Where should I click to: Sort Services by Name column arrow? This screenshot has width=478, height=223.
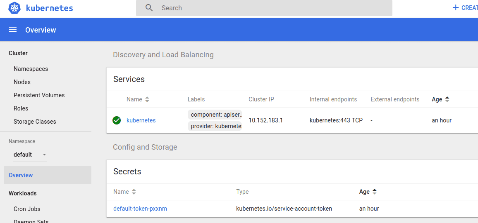coord(147,99)
